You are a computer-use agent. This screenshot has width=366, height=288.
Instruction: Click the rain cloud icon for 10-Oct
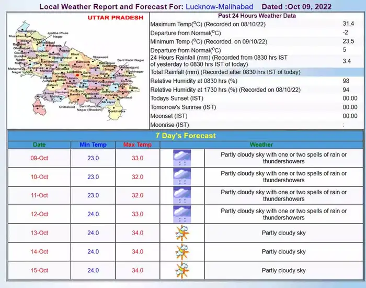click(x=182, y=177)
